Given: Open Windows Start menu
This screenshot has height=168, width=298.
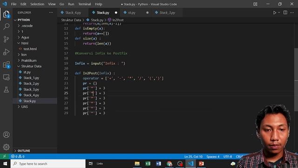Looking at the screenshot, I should pos(5,164).
